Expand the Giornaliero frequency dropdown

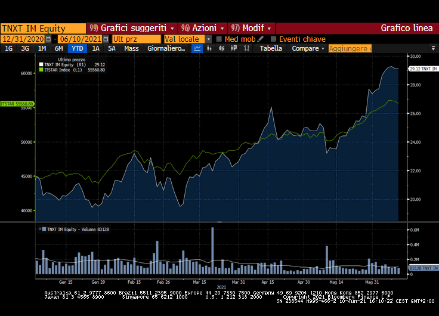tap(166, 48)
